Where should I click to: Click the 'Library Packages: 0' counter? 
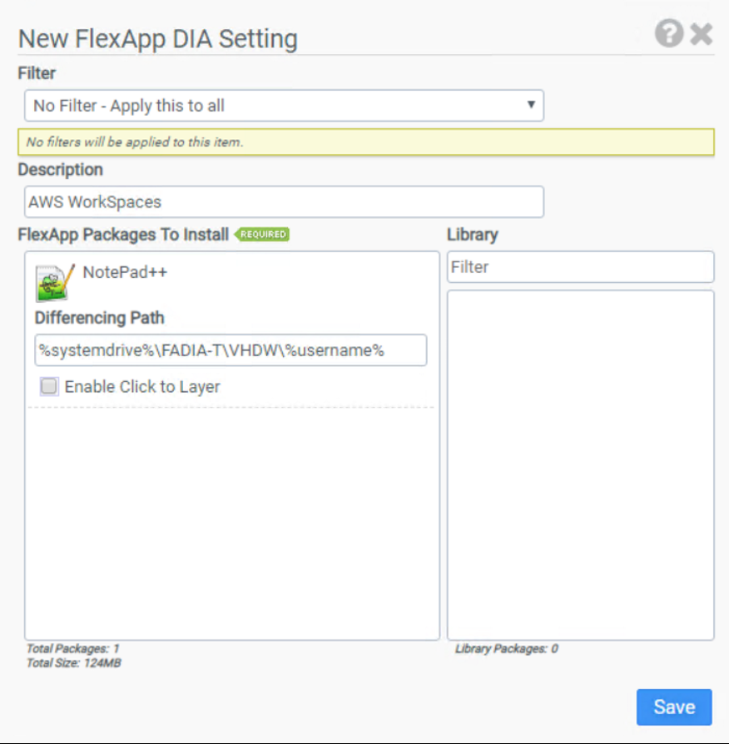pyautogui.click(x=506, y=648)
